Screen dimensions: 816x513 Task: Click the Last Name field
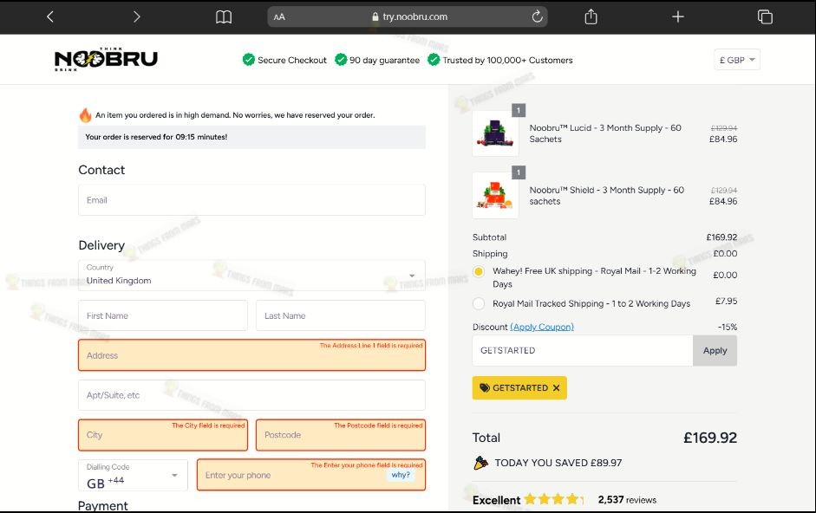click(x=340, y=315)
